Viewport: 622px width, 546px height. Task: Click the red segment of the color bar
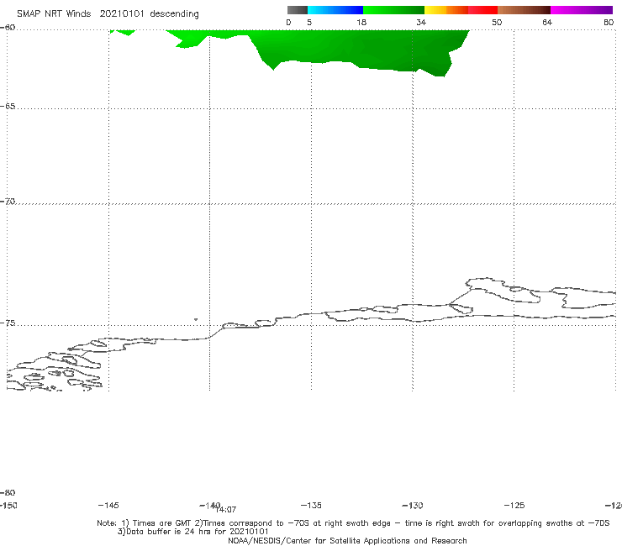(482, 10)
